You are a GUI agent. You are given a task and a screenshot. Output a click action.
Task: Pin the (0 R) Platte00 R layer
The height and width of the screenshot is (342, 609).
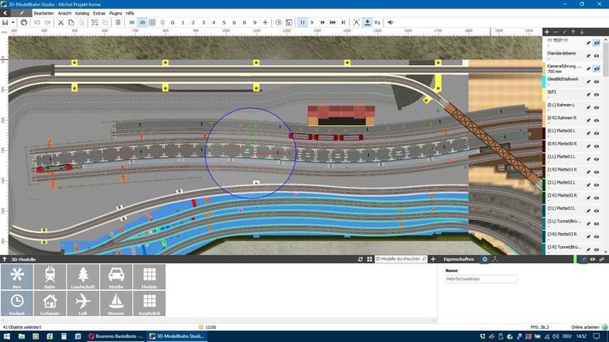[588, 146]
